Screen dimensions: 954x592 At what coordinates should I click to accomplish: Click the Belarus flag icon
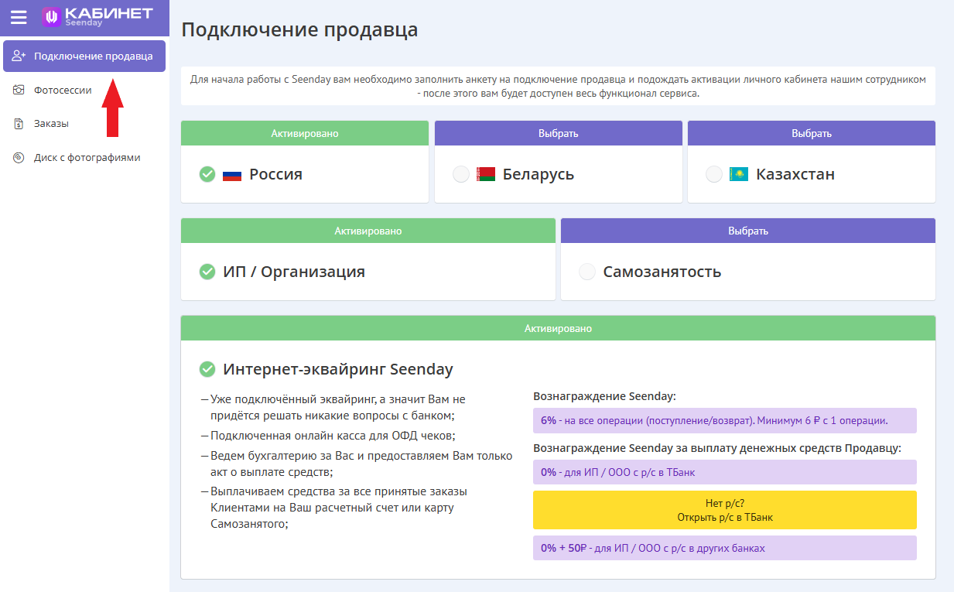coord(486,175)
